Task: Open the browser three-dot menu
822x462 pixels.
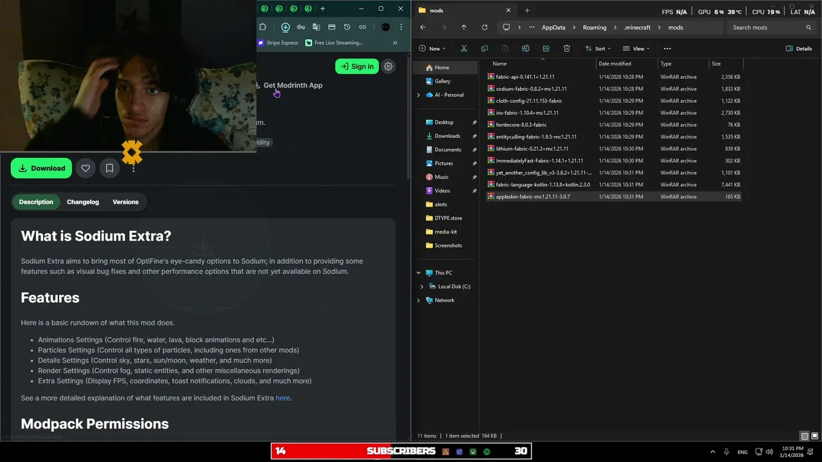Action: tap(401, 27)
